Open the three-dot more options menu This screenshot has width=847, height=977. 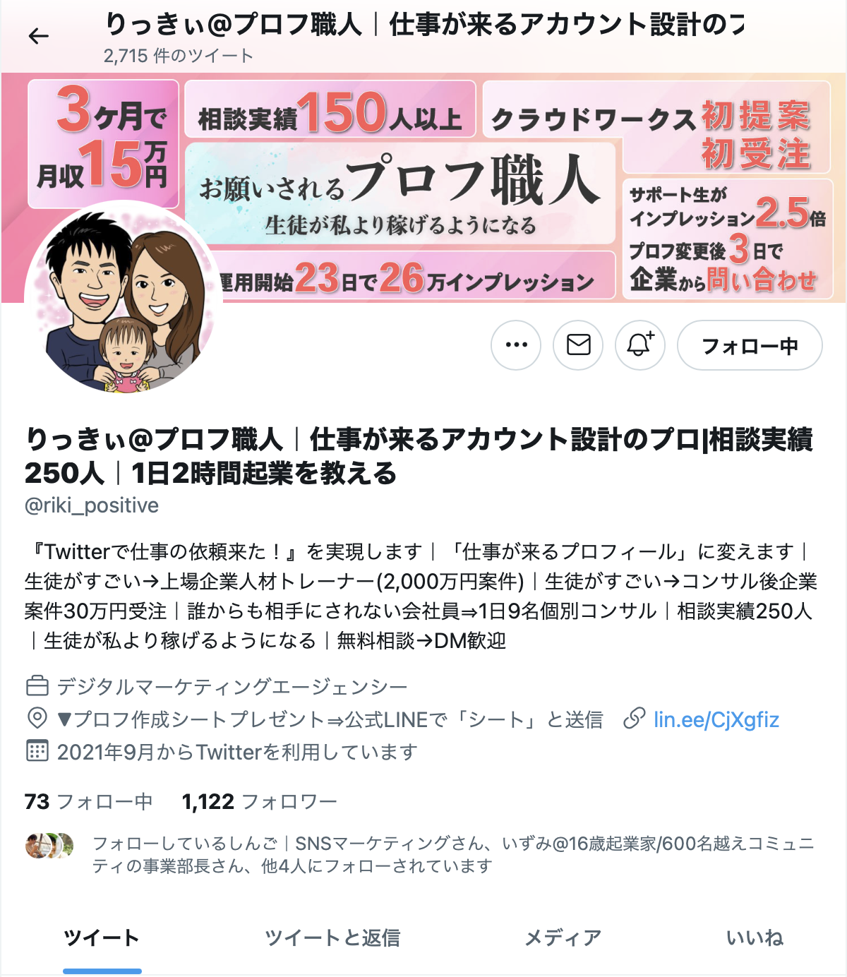516,345
